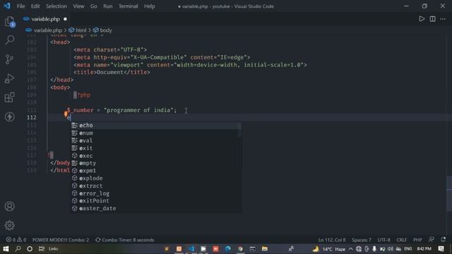Open the Explorer view in activity bar

tap(9, 22)
